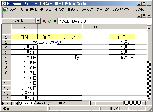Click in the formula bar text =WEEKDAY(A3)
153x112 pixels.
[x=73, y=21]
